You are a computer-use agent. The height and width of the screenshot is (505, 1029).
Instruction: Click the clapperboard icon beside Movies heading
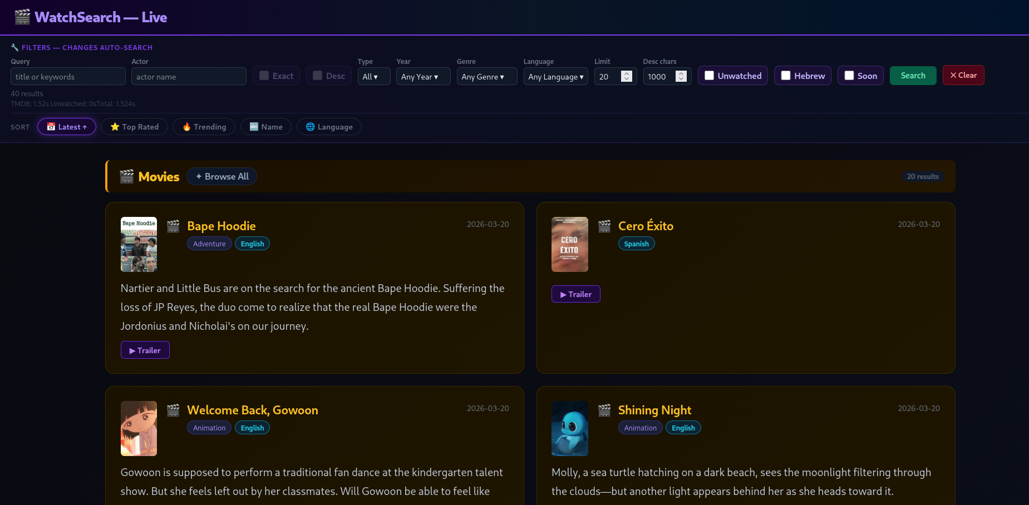[x=127, y=177]
